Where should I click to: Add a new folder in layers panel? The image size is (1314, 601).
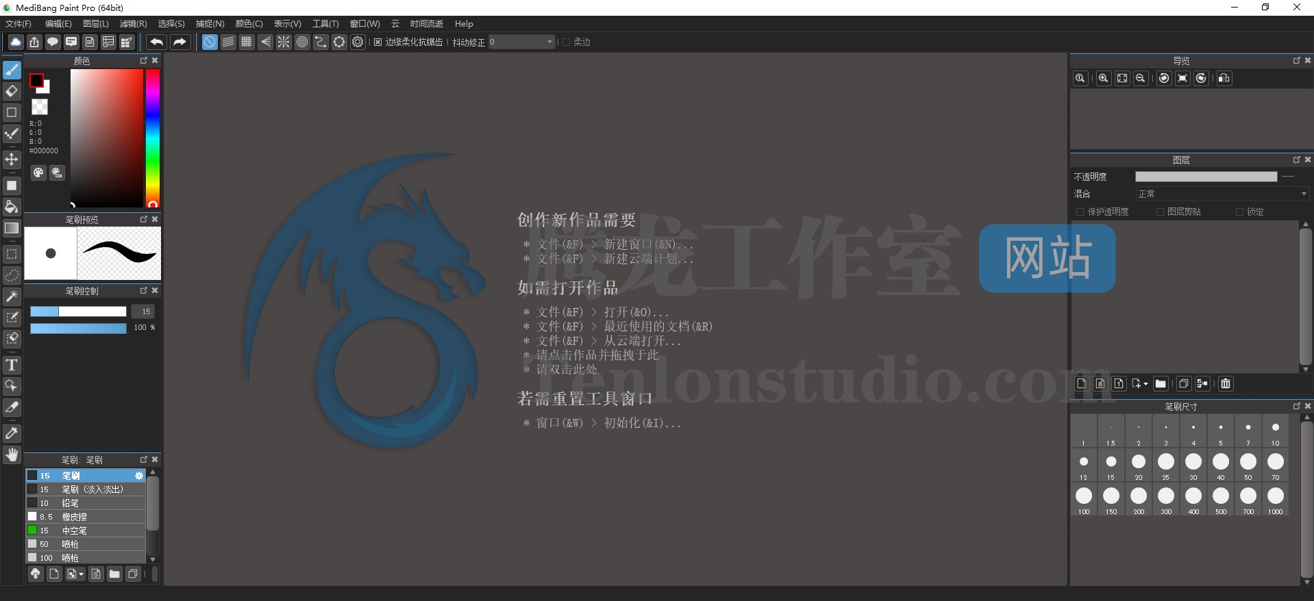coord(1161,383)
